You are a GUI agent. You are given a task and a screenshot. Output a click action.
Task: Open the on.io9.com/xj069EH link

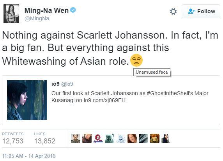pyautogui.click(x=101, y=100)
